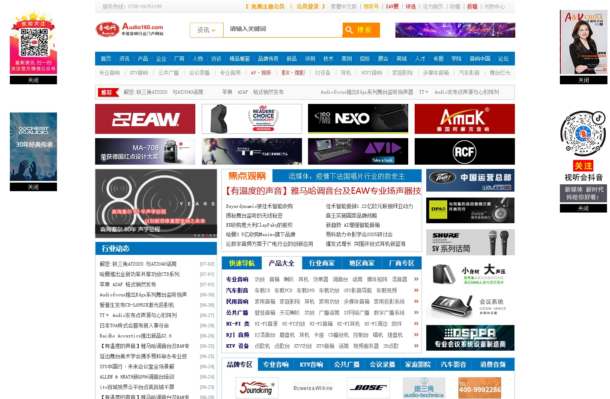Expand the 专业音响 row arrow
This screenshot has width=610, height=399.
416,279
